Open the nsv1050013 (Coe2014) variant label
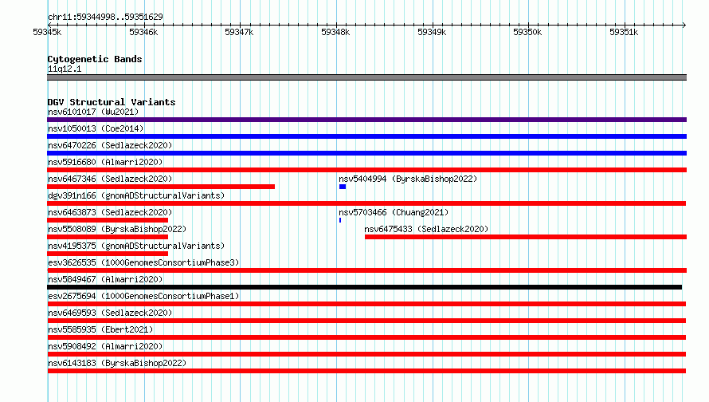Viewport: 709px width, 402px height. click(x=96, y=128)
